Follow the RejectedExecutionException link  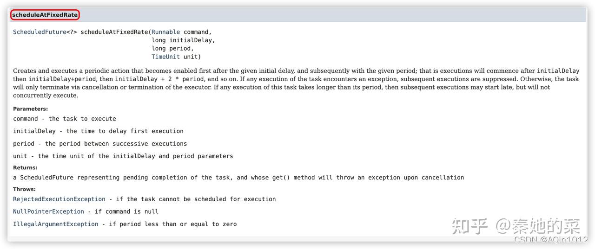tap(59, 199)
